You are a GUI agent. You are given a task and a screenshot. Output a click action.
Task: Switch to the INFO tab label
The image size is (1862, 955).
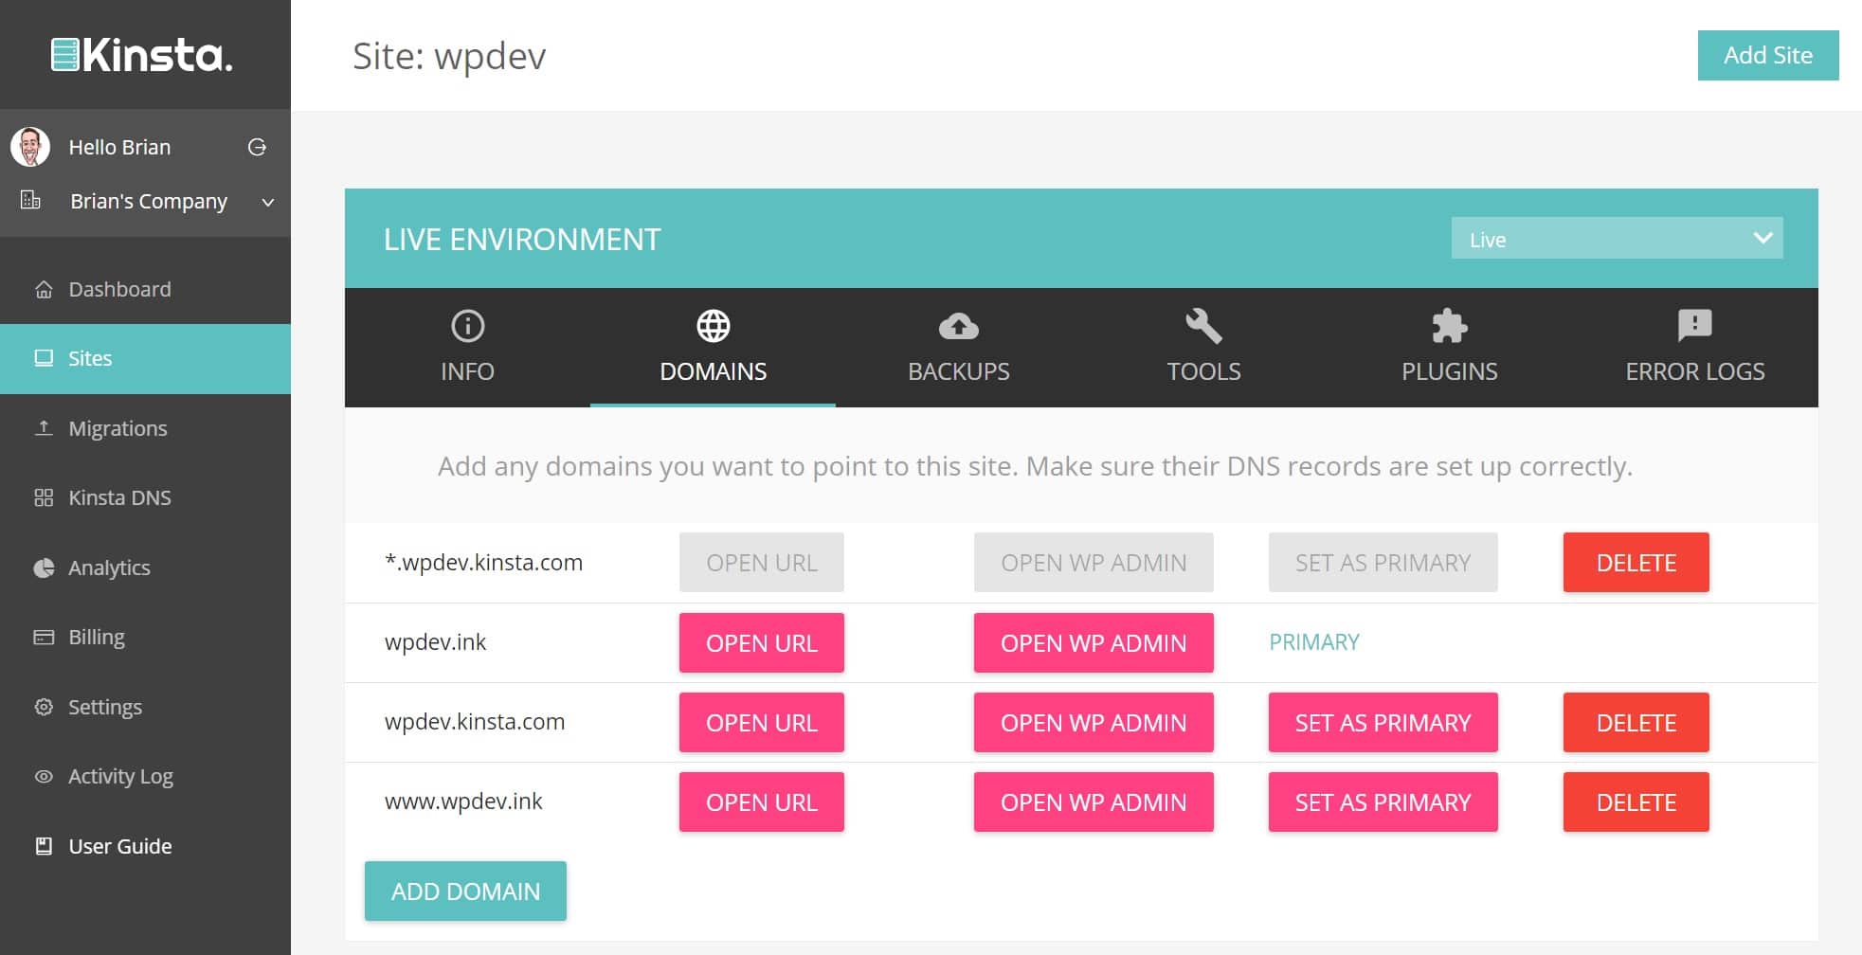click(467, 371)
